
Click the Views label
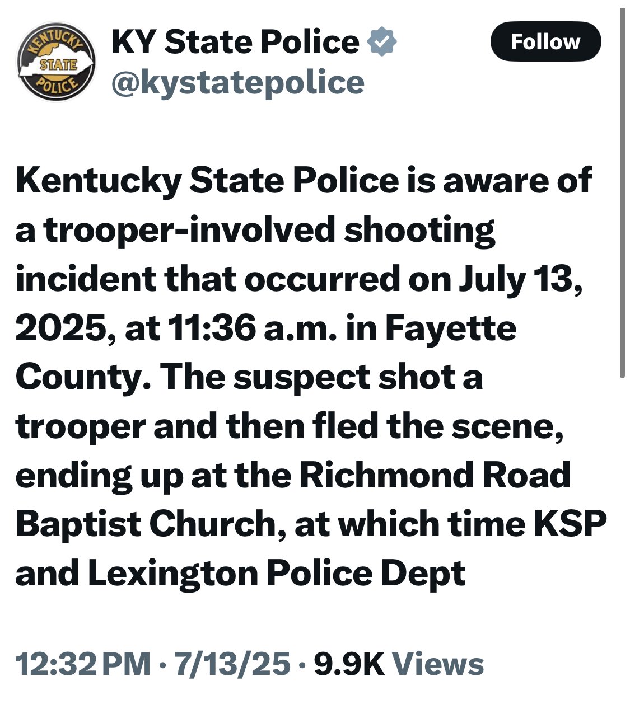coord(437,664)
